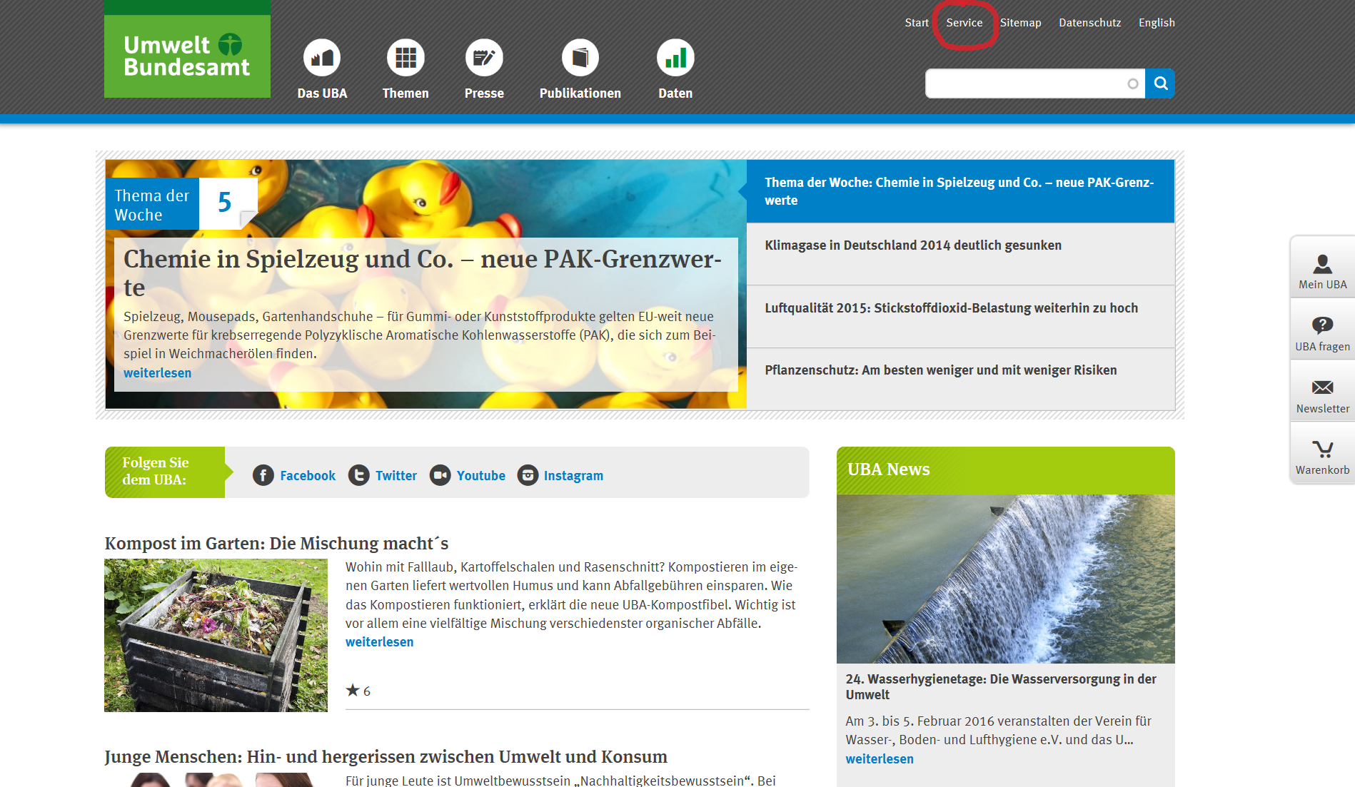This screenshot has width=1355, height=787.
Task: Open the Warenkorb cart icon
Action: click(x=1322, y=449)
